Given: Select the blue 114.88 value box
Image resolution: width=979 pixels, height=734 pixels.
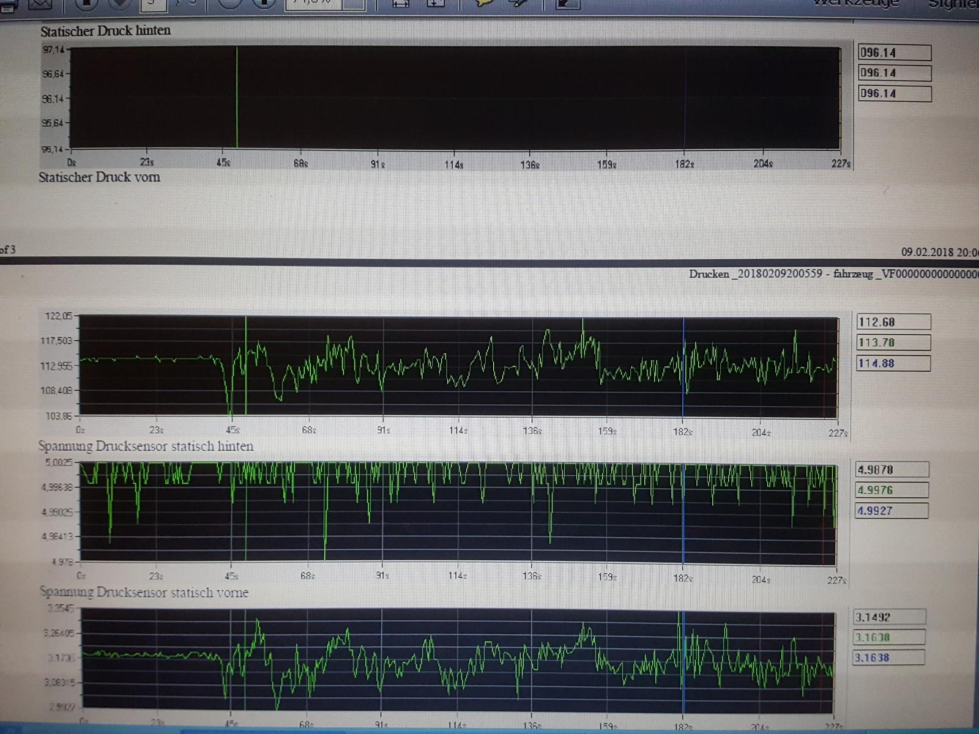Looking at the screenshot, I should (x=894, y=363).
